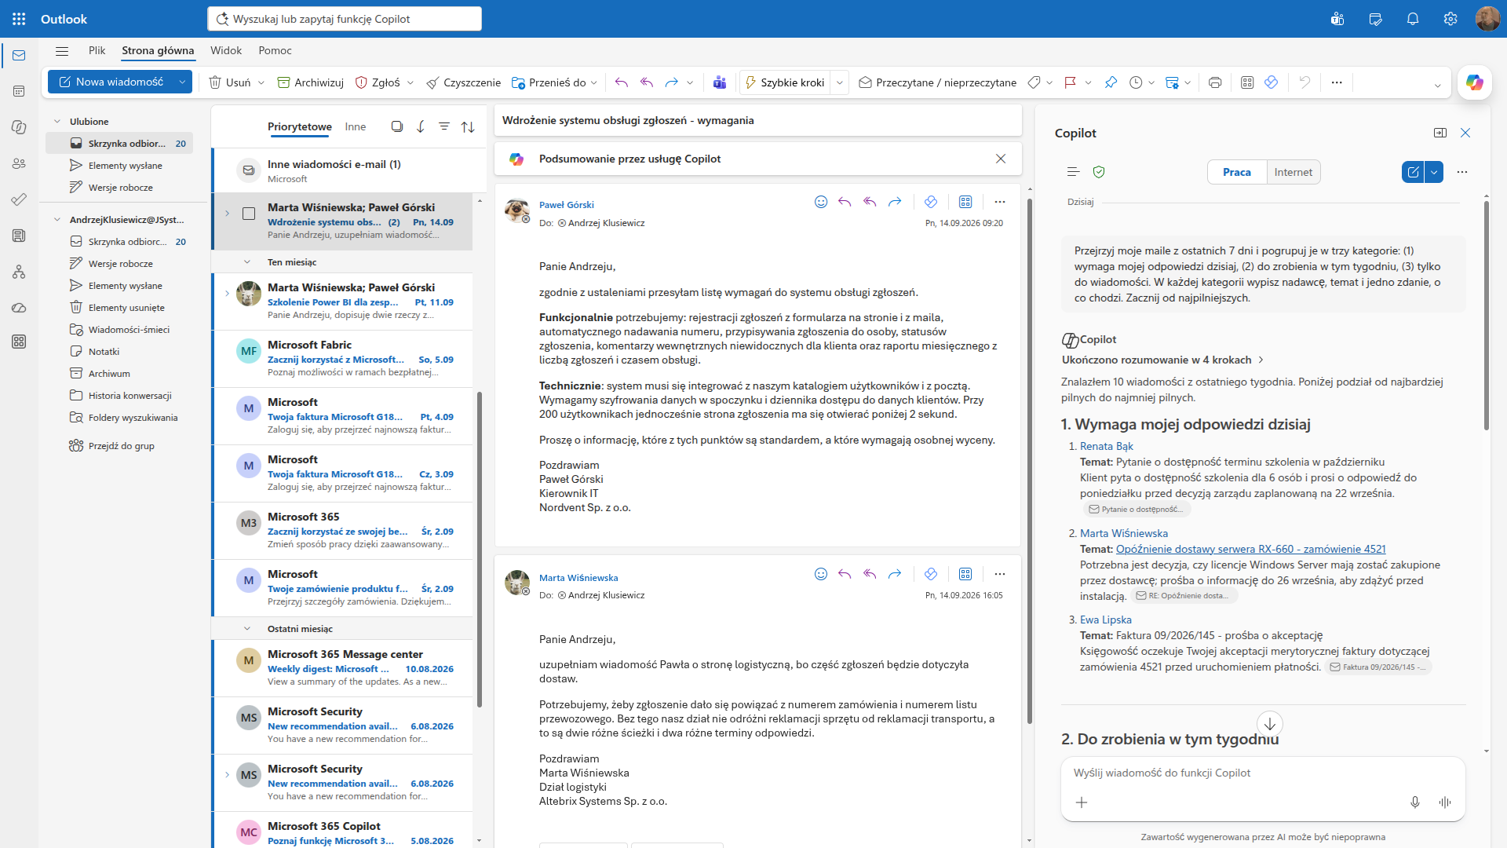Click Teams share icon in ribbon
1507x848 pixels.
point(720,82)
